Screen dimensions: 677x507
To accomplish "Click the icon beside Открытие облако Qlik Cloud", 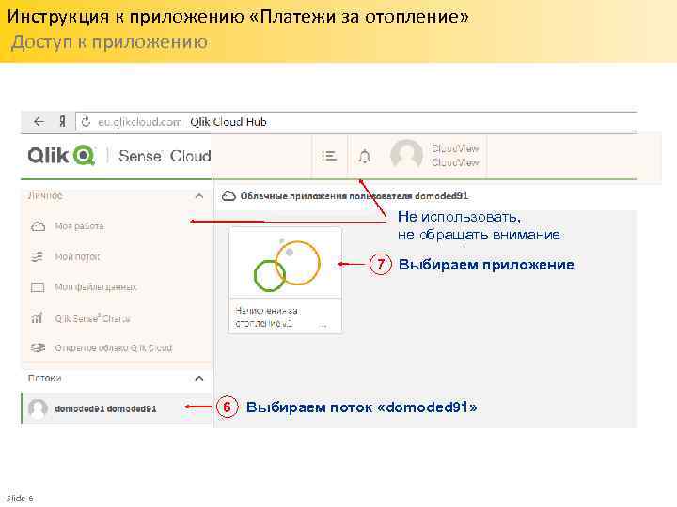I will tap(38, 347).
